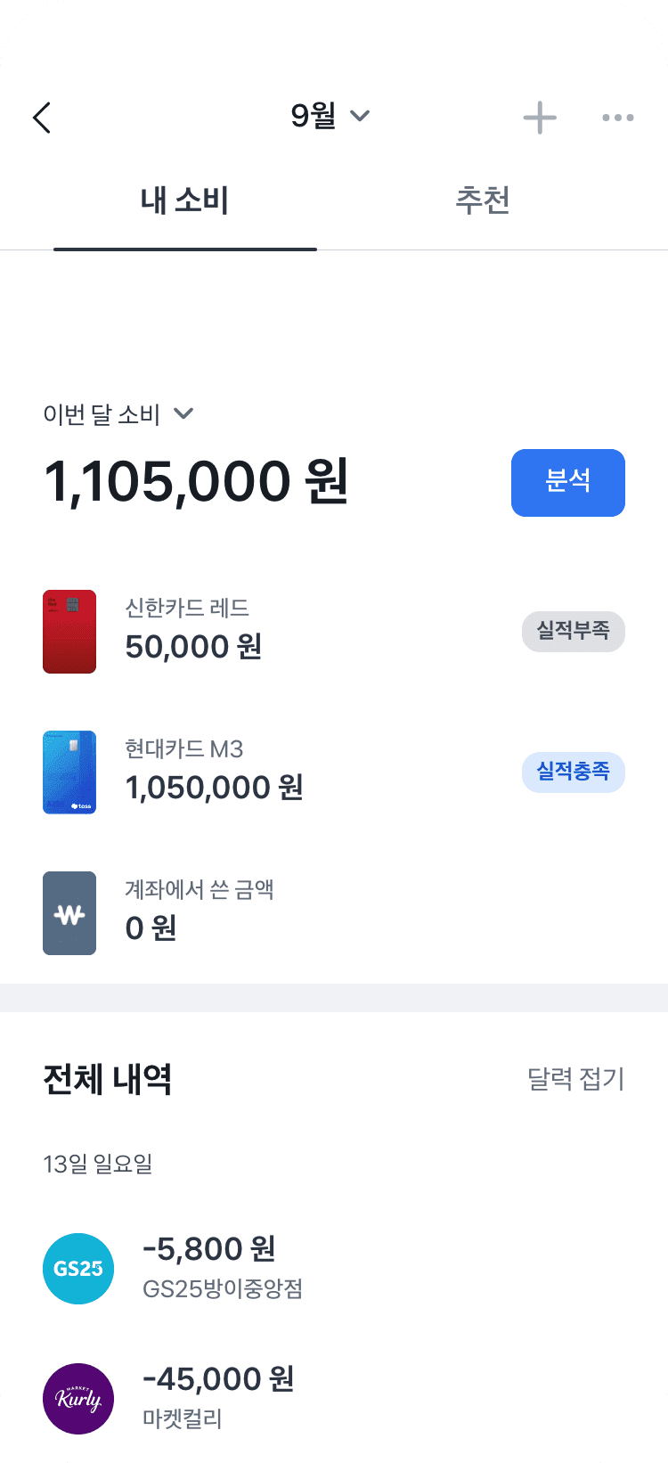
Task: Click the plus icon to add
Action: point(540,118)
